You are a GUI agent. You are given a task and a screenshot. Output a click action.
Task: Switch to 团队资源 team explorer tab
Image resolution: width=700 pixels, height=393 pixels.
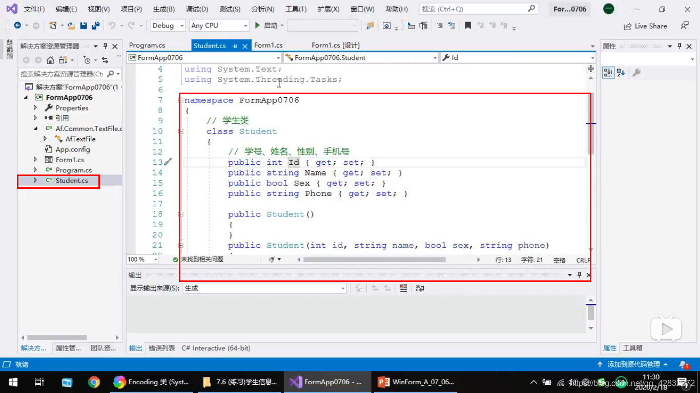[x=103, y=348]
